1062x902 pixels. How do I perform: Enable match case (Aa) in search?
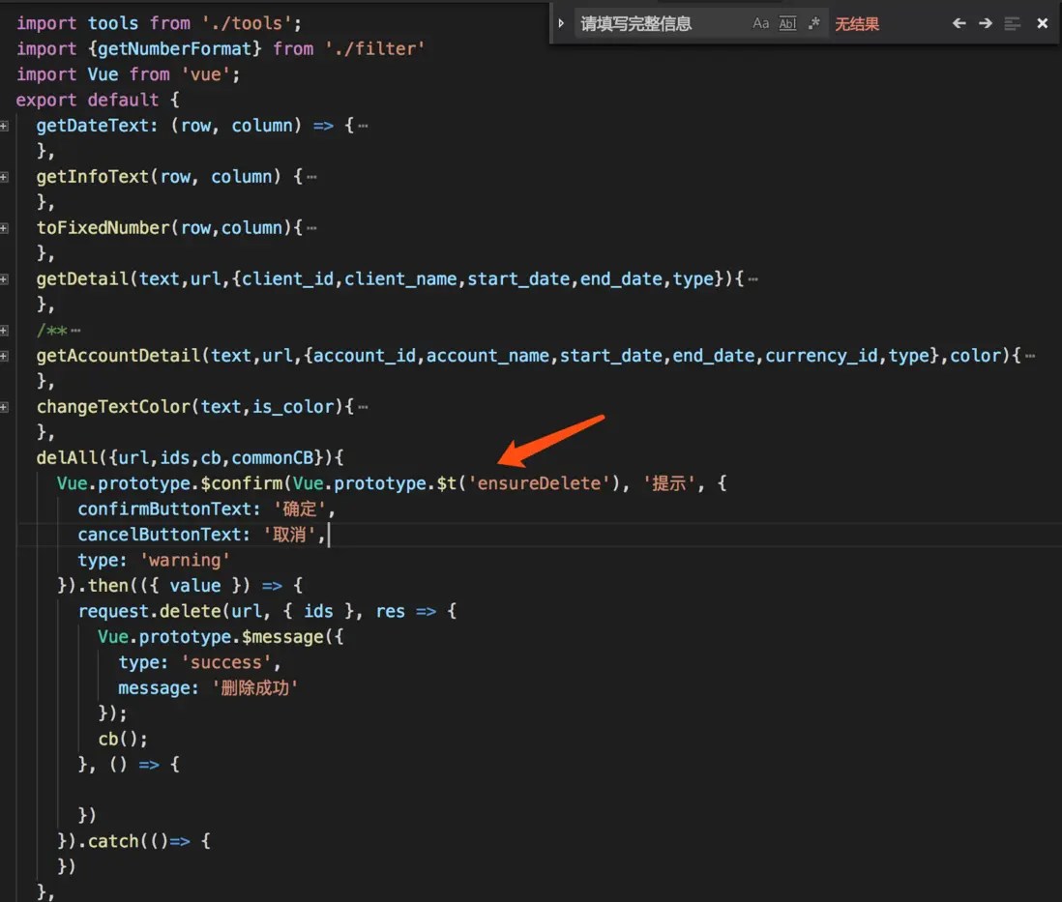[760, 22]
